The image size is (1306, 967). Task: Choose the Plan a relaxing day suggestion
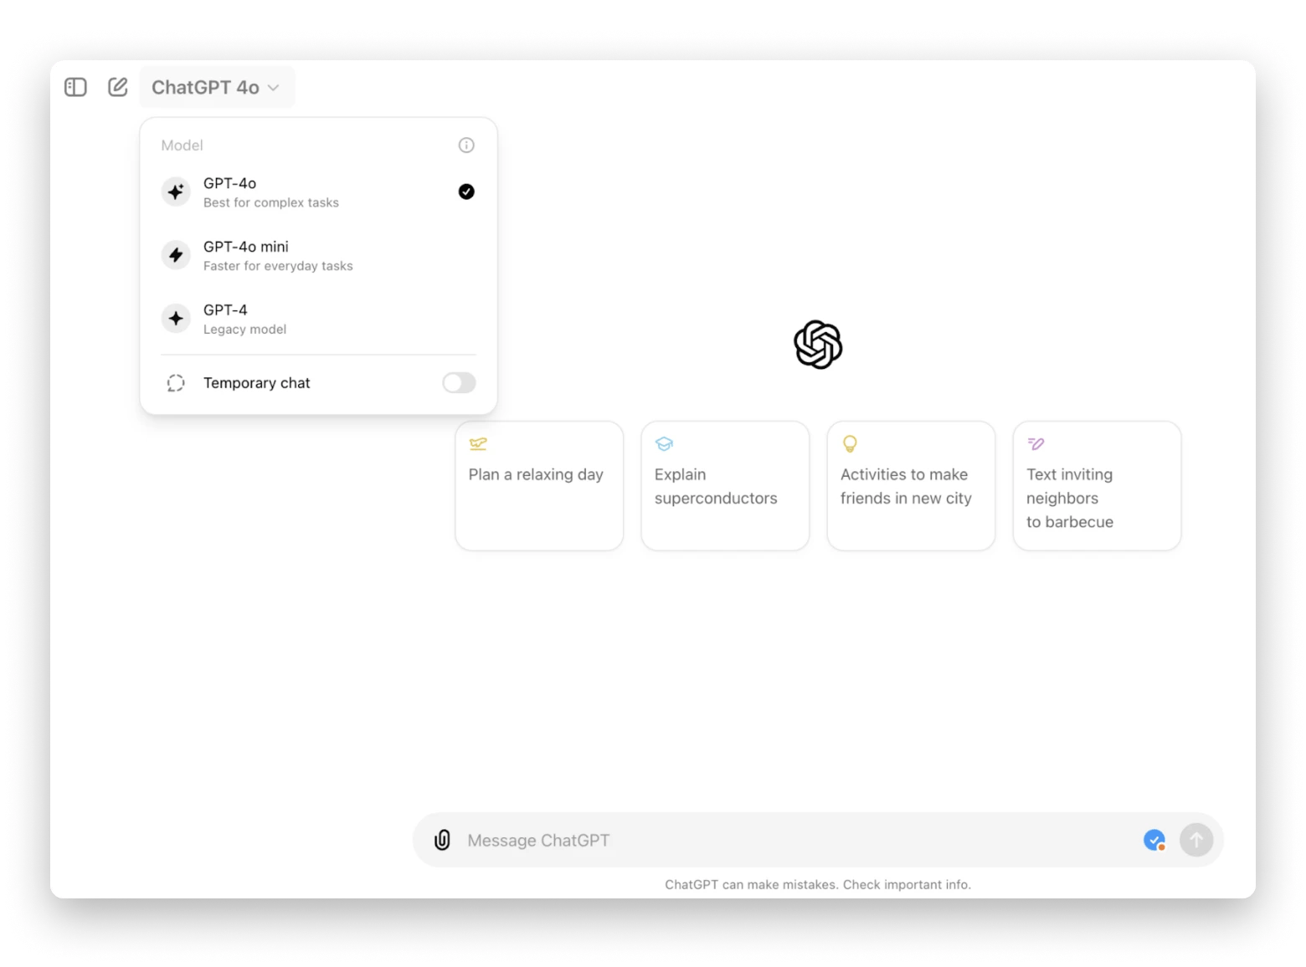(539, 486)
